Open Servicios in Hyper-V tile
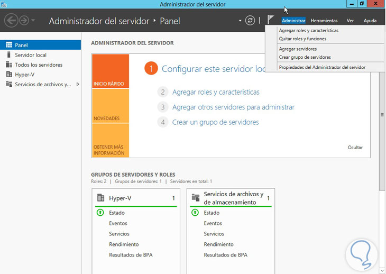This screenshot has height=274, width=386. point(119,234)
